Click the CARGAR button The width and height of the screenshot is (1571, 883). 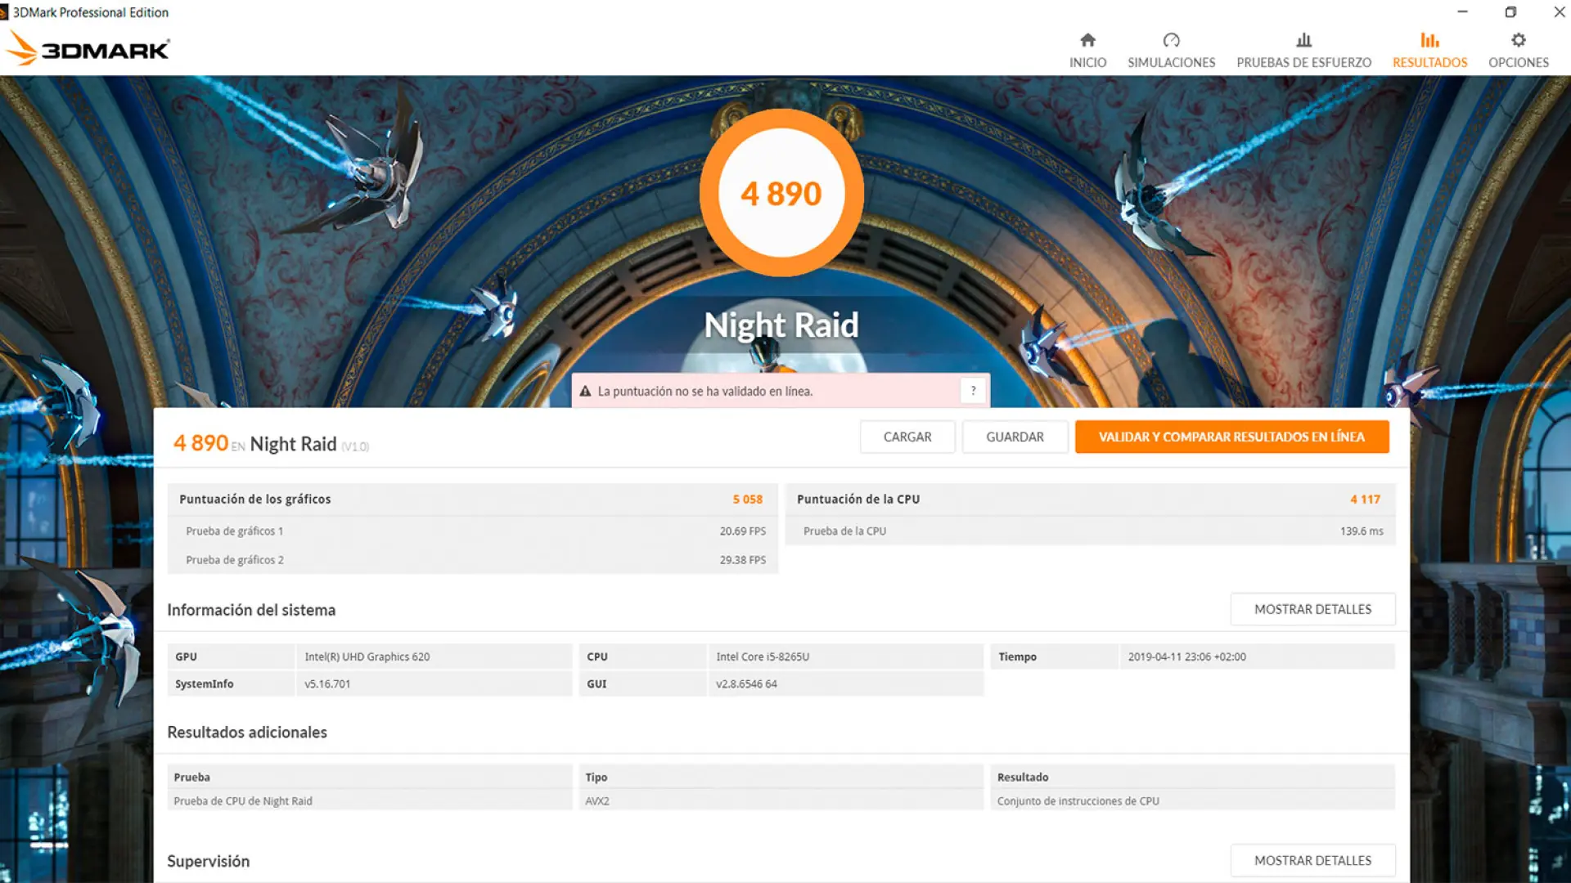[907, 437]
